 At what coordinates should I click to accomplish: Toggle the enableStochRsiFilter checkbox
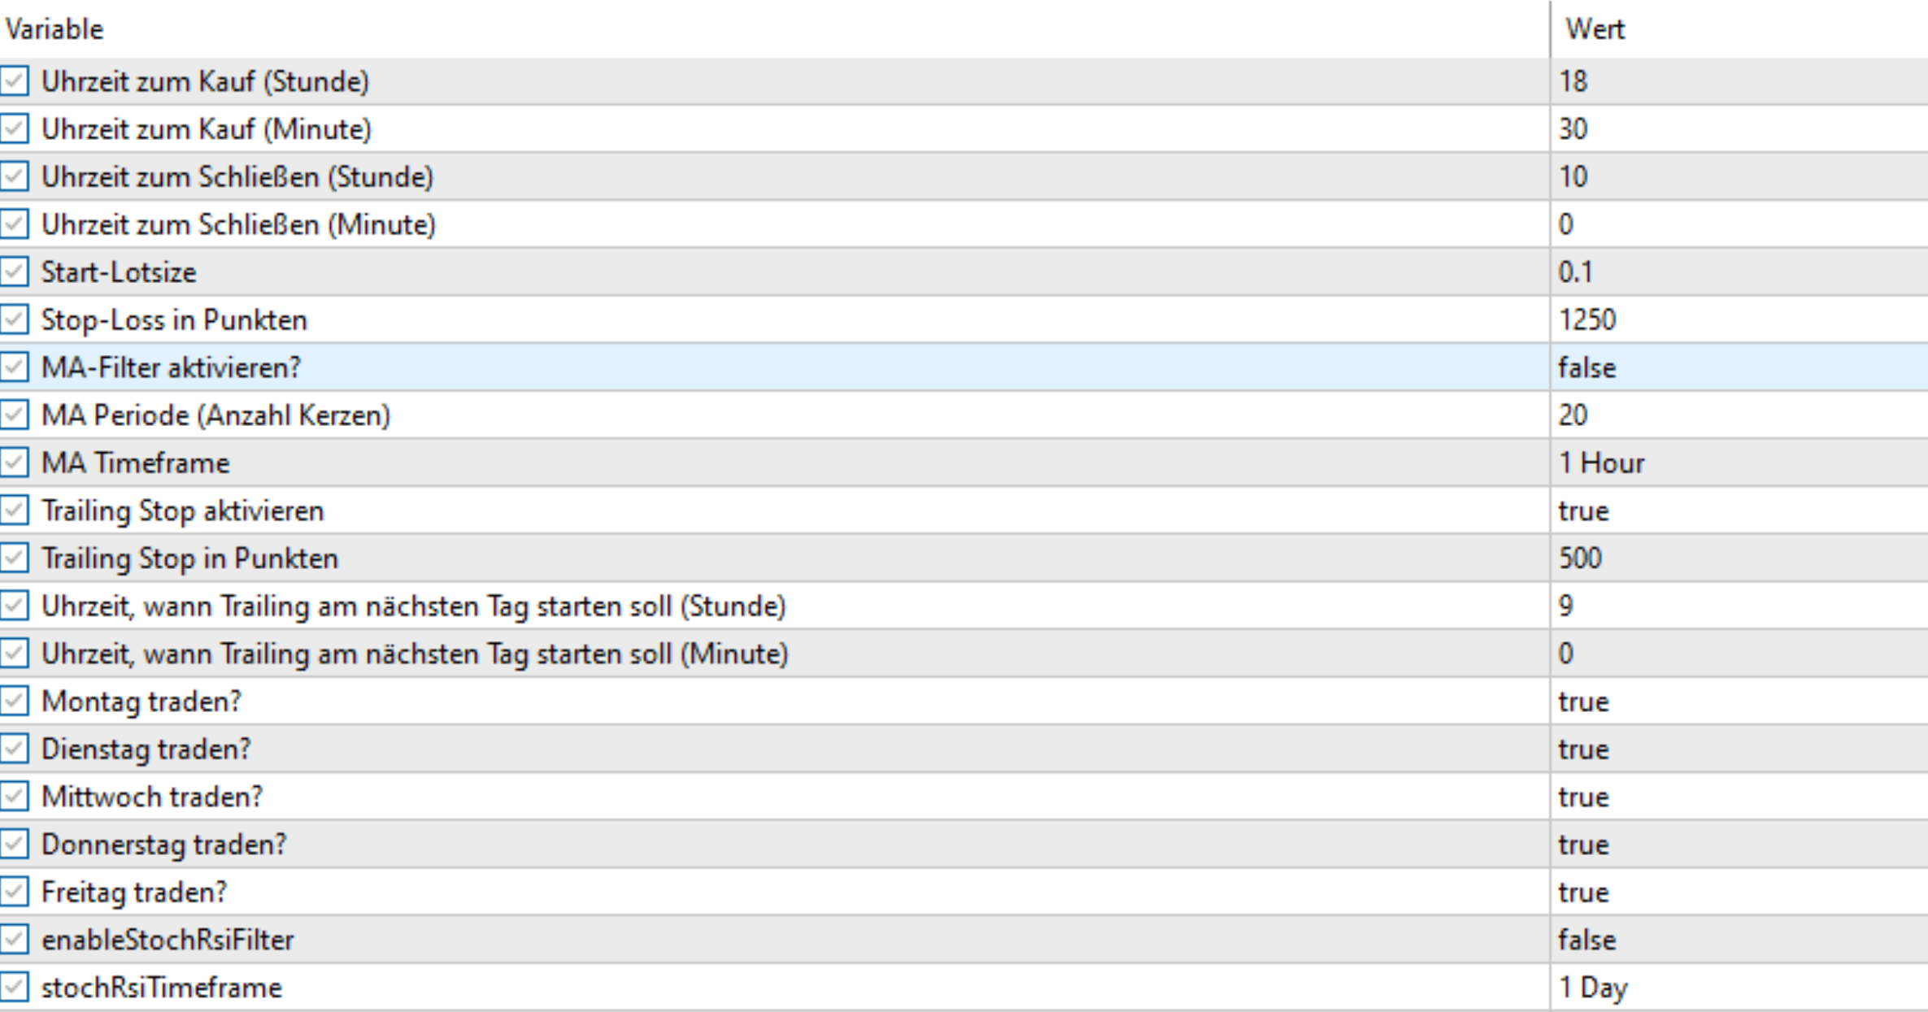click(x=15, y=940)
